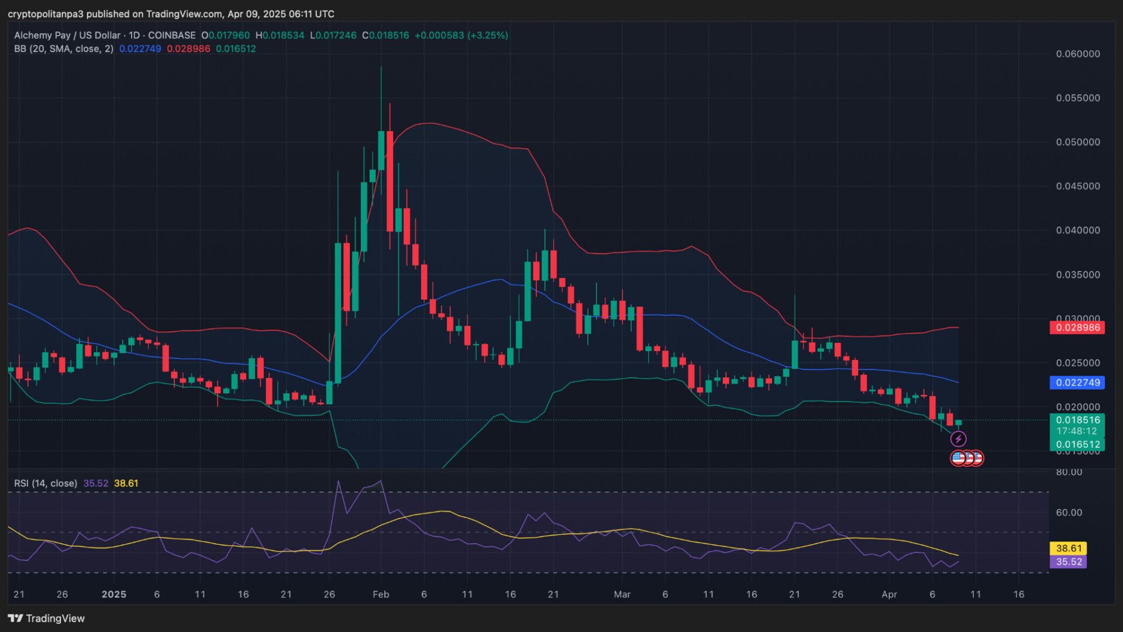
Task: Click the Mar label on the time axis
Action: 622,595
